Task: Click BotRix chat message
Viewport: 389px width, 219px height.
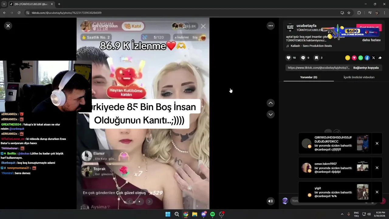Action: (x=32, y=155)
